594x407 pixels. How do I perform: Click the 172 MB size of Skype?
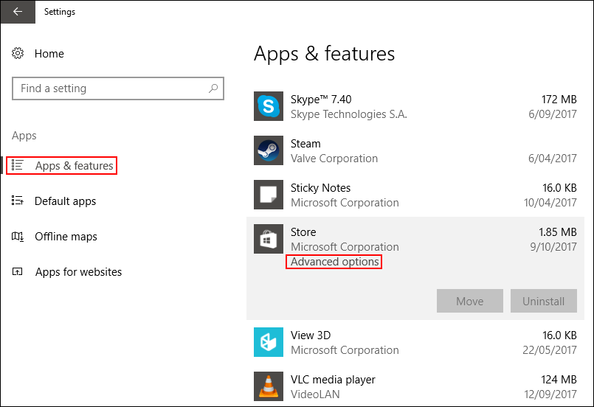coord(559,100)
